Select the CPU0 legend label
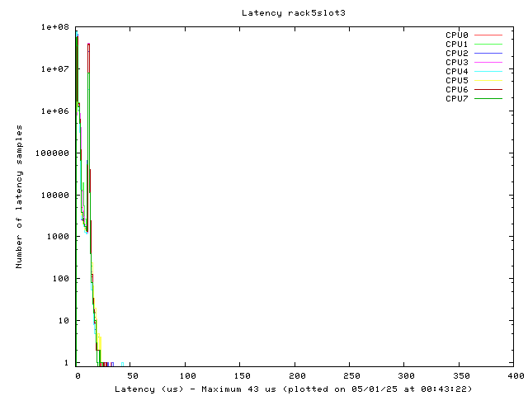The image size is (528, 396). (x=456, y=35)
